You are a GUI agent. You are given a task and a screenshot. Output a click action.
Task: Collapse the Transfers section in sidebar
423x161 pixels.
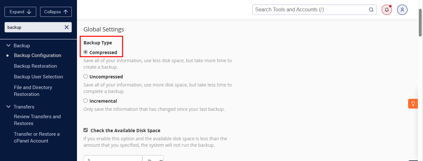tap(8, 107)
